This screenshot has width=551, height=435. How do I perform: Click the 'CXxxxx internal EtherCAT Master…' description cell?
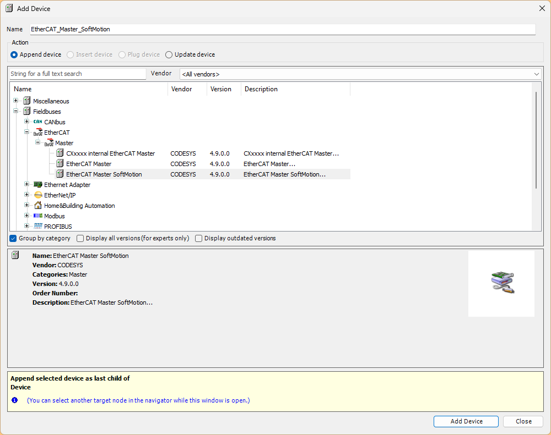pyautogui.click(x=291, y=153)
